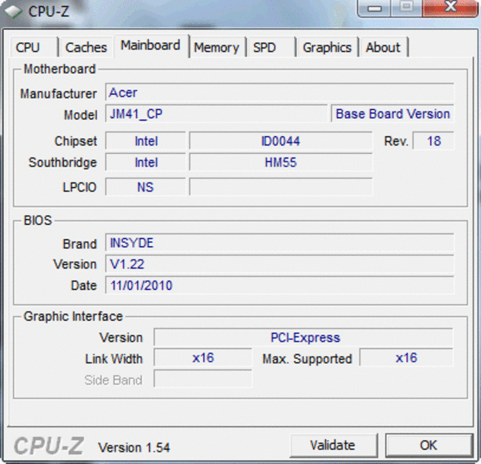Click the empty Side Band field
This screenshot has width=481, height=464.
coord(203,379)
